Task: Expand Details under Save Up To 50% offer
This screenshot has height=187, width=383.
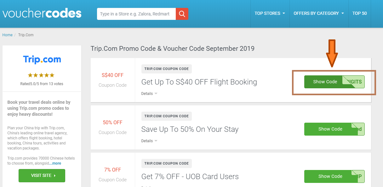Action: point(149,141)
